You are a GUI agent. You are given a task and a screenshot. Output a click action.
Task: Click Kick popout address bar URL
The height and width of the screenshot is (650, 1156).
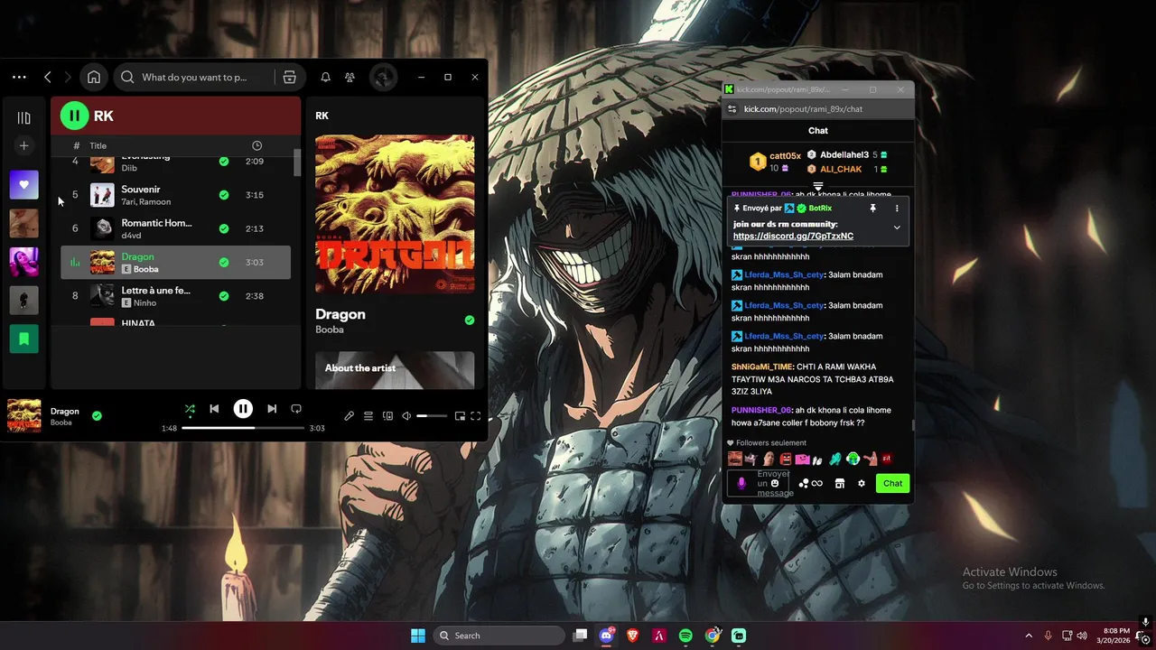[803, 109]
